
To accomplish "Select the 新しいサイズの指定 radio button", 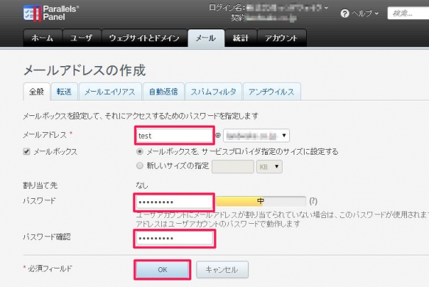I will tap(140, 166).
